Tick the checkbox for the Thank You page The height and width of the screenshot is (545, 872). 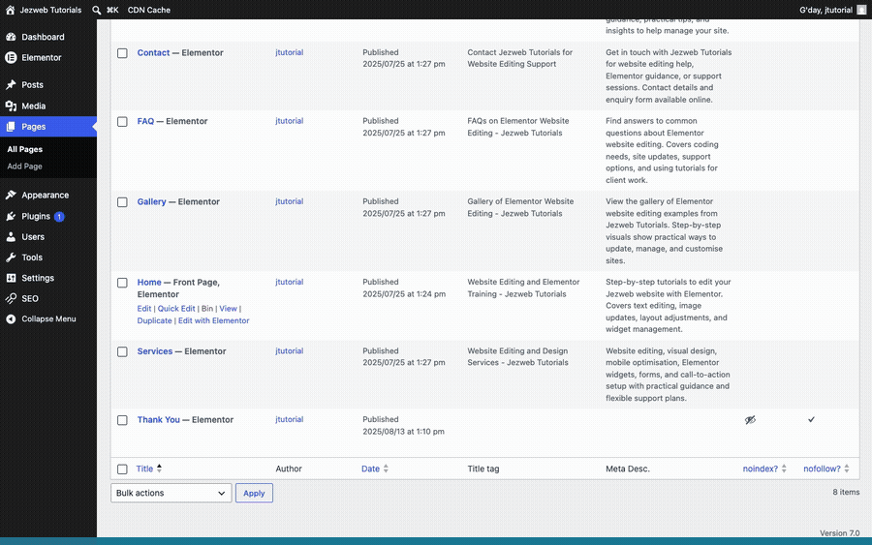coord(122,420)
